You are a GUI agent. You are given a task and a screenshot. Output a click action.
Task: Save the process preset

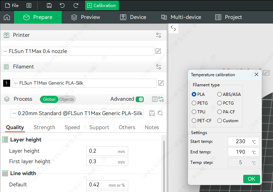152,113
